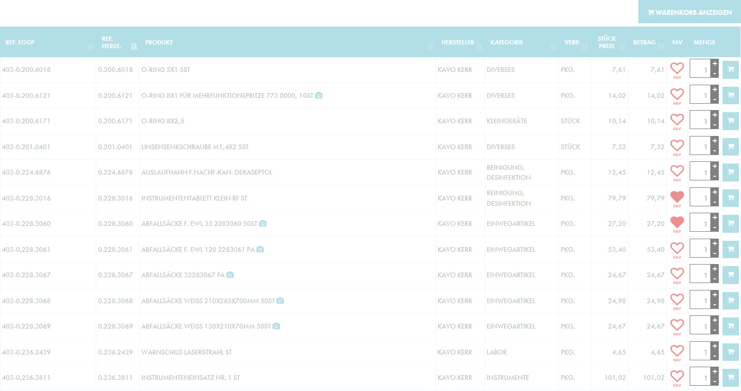
Task: Sort table by VERP. column
Action: click(575, 42)
